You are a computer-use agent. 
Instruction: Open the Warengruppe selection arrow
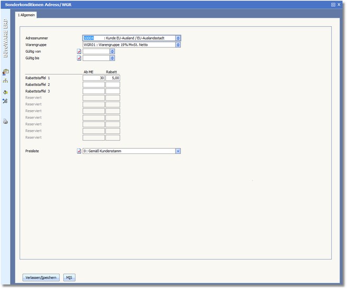pos(178,45)
